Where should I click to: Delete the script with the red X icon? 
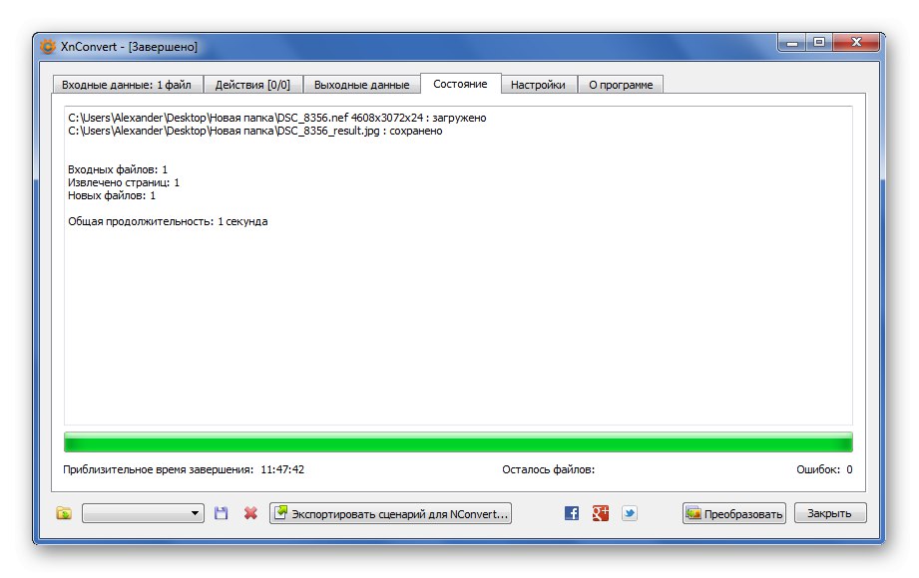click(x=250, y=513)
